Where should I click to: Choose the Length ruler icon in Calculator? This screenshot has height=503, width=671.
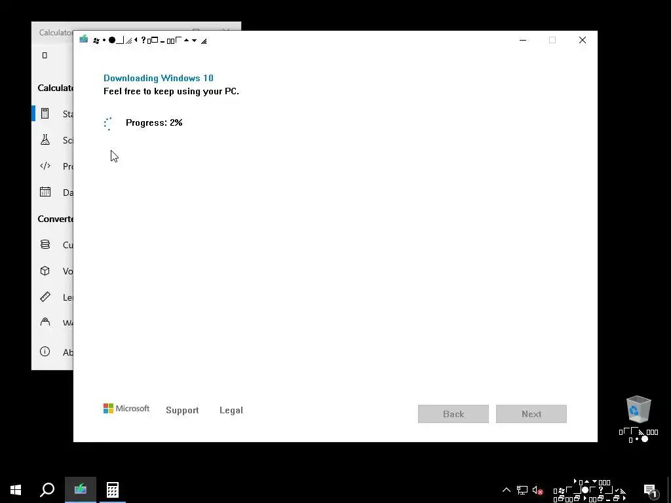click(x=45, y=297)
